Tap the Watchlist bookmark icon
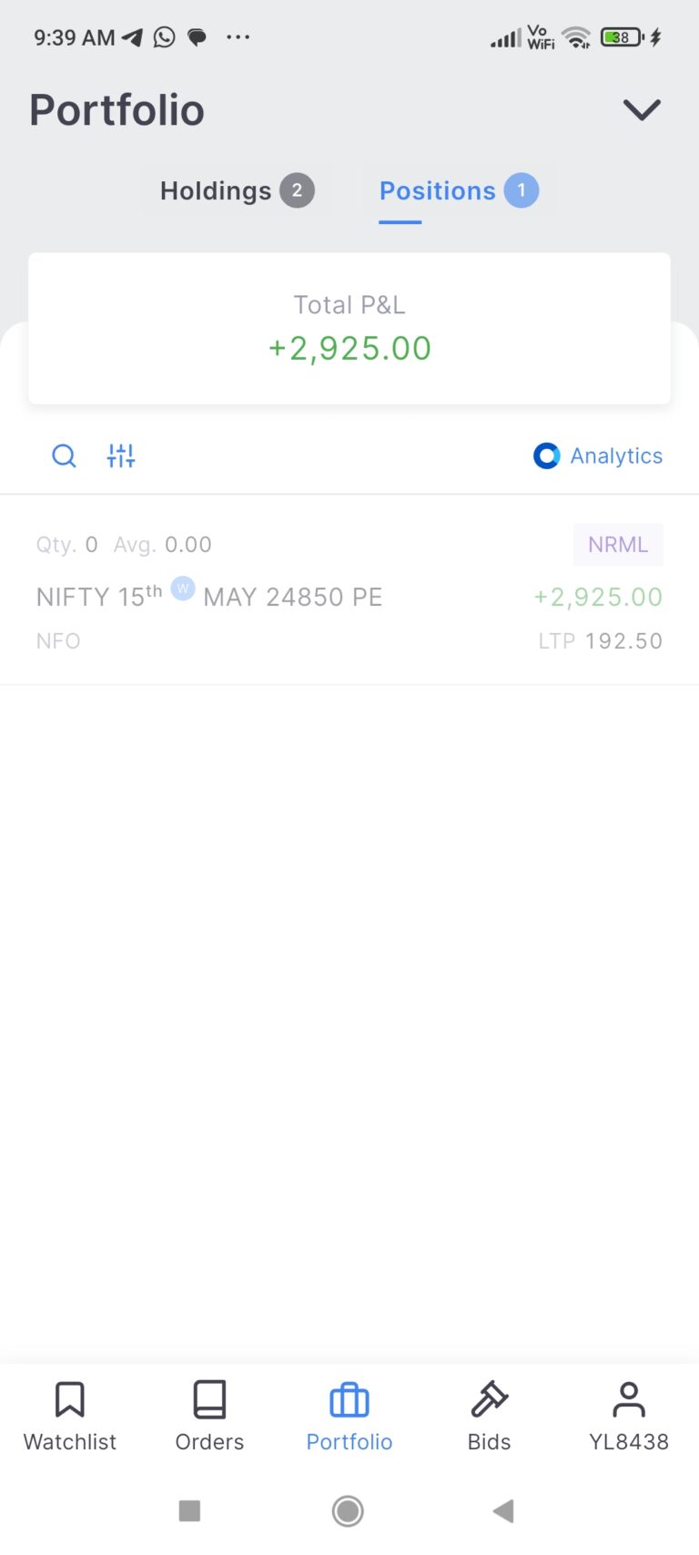 coord(70,1399)
